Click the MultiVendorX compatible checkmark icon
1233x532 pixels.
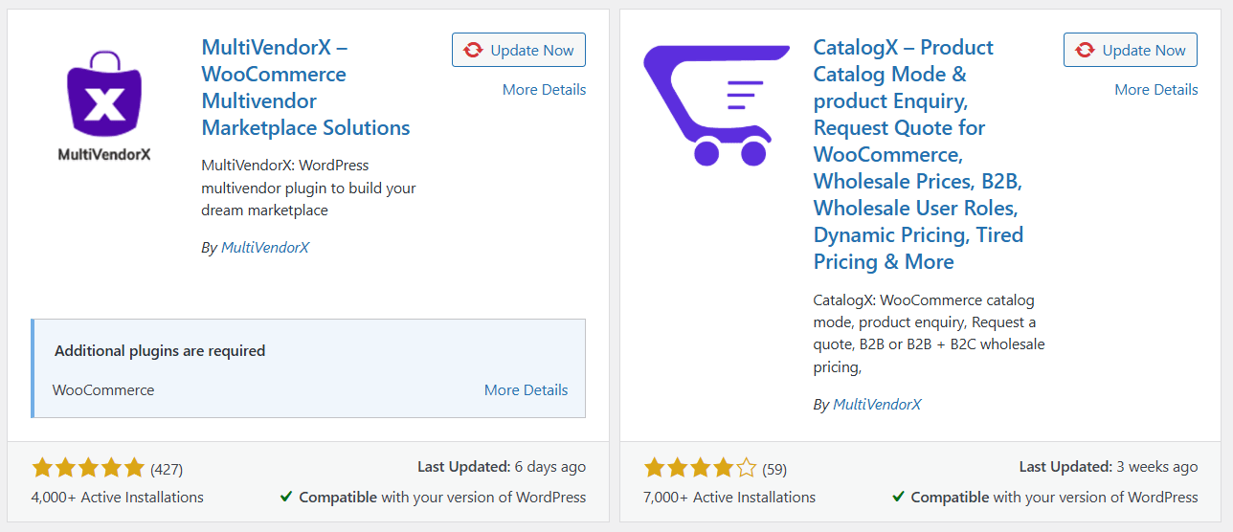click(286, 498)
